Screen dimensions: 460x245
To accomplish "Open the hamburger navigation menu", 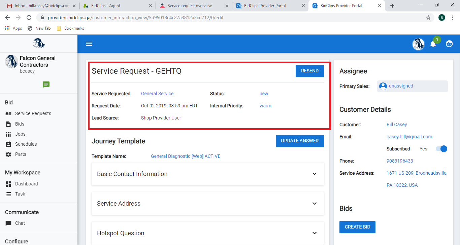I will point(89,44).
